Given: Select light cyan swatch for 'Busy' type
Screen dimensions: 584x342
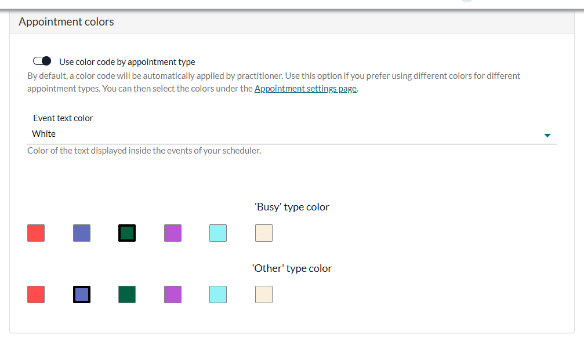Looking at the screenshot, I should (218, 233).
